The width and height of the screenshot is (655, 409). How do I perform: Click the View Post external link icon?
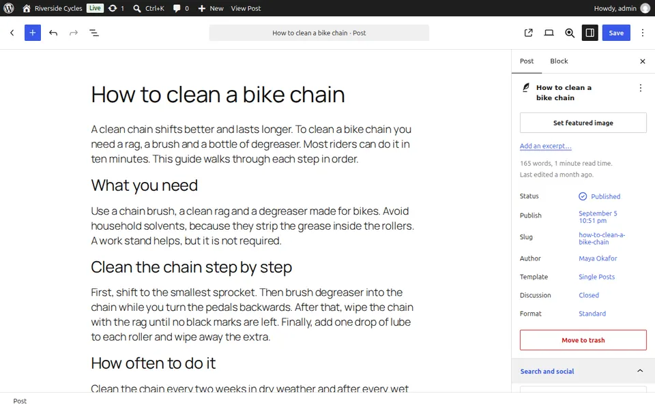528,33
